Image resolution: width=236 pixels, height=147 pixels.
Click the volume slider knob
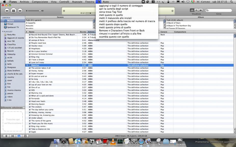(x=40, y=11)
